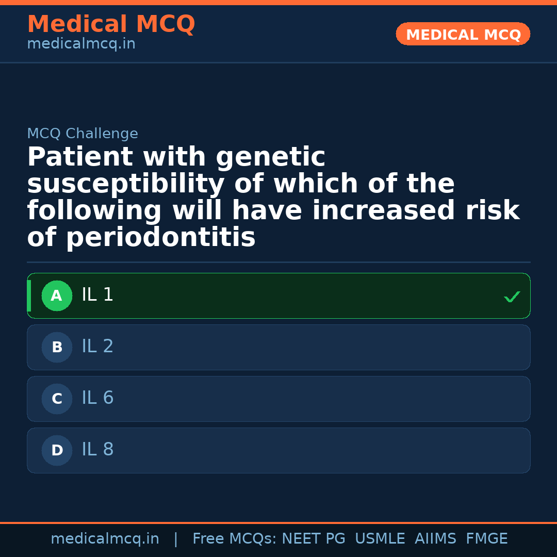Screen dimensions: 557x557
Task: Click the Free MCQs footer label
Action: (x=234, y=539)
